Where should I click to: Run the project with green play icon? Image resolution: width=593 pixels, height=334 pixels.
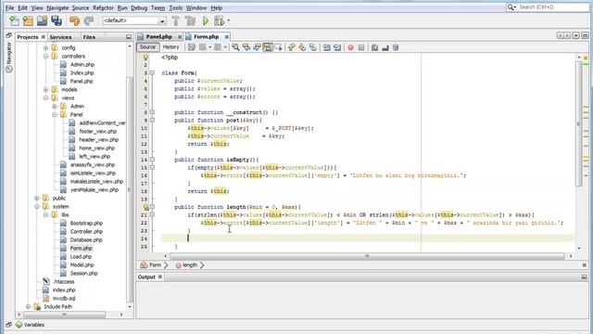coord(206,20)
